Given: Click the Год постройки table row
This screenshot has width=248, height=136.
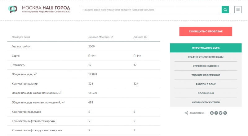Looking at the screenshot, I should [x=84, y=46].
